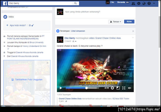The width and height of the screenshot is (161, 112).
Task: Open PT POINT BLANK INDONESIA(KREON) workplace link
Action: point(26,37)
